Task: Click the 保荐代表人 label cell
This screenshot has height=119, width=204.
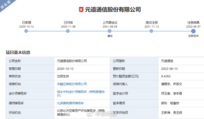Action: coord(134,84)
